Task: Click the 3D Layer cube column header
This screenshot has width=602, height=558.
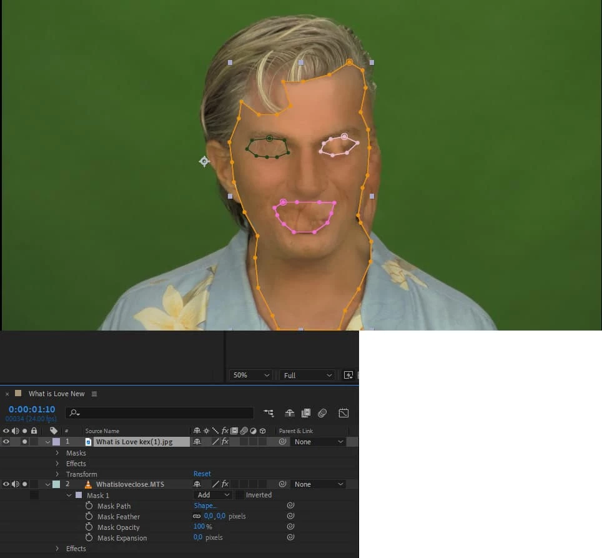Action: click(263, 431)
